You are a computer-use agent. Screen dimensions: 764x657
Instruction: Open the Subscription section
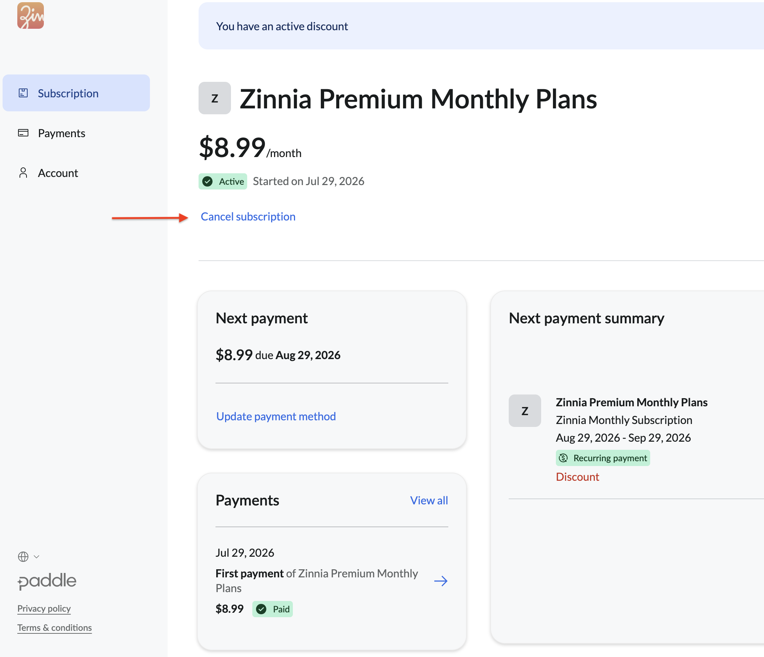tap(76, 93)
